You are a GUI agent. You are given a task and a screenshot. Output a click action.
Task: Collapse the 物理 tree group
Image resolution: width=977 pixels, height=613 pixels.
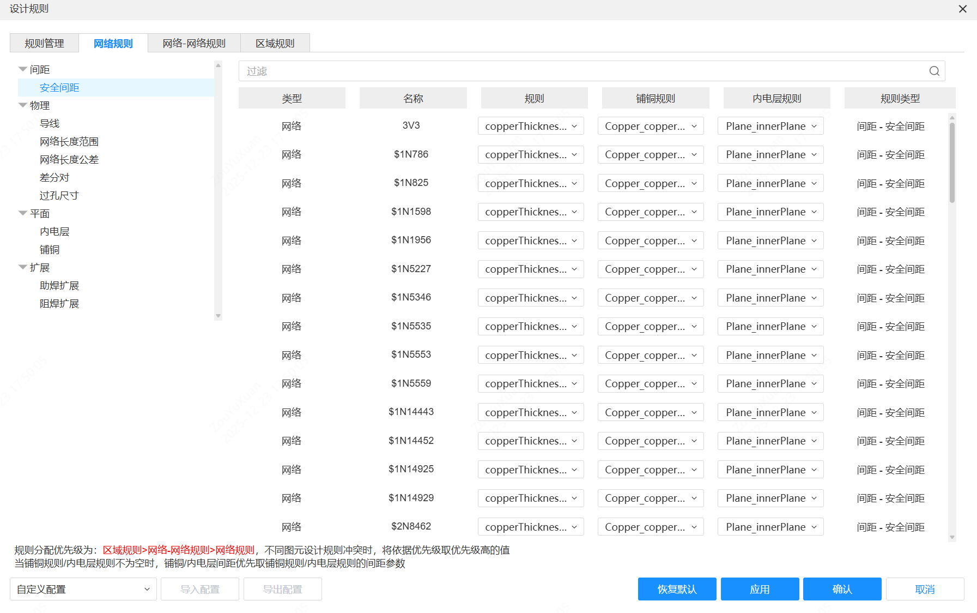click(x=23, y=105)
